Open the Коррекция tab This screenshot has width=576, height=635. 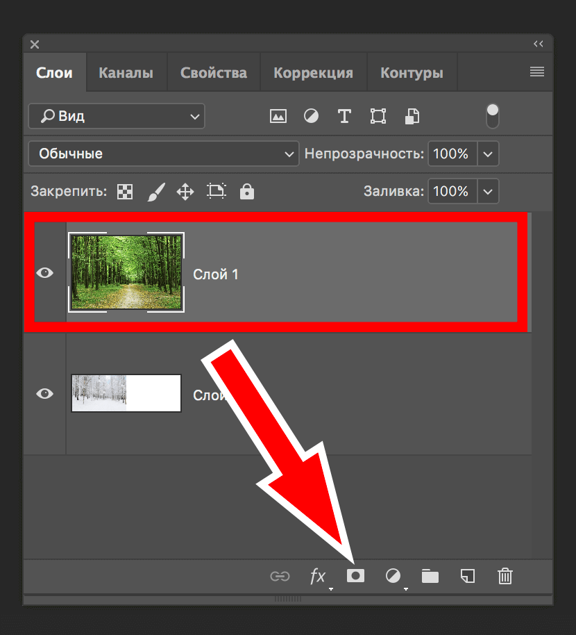[x=313, y=73]
